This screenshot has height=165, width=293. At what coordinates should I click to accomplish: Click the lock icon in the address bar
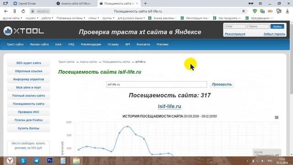click(33, 11)
